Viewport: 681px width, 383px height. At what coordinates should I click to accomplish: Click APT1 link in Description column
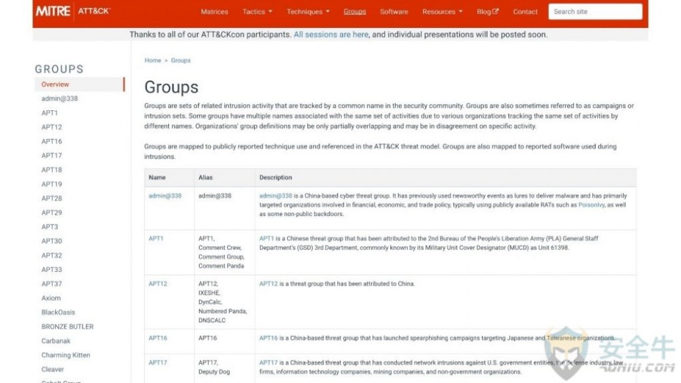[267, 239]
